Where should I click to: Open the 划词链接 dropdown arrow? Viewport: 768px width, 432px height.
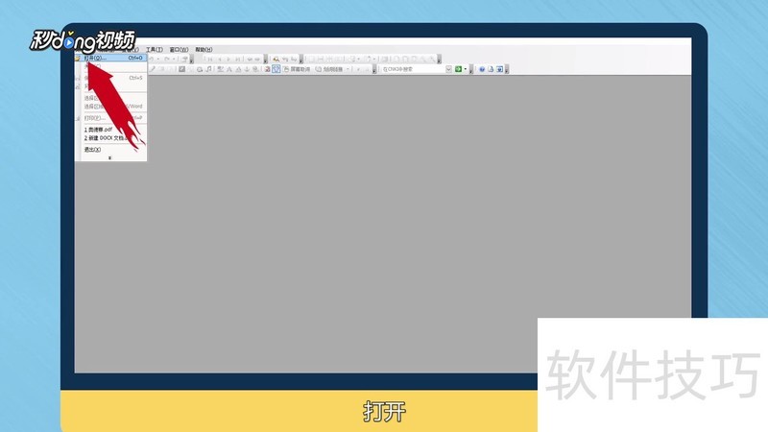coord(348,69)
